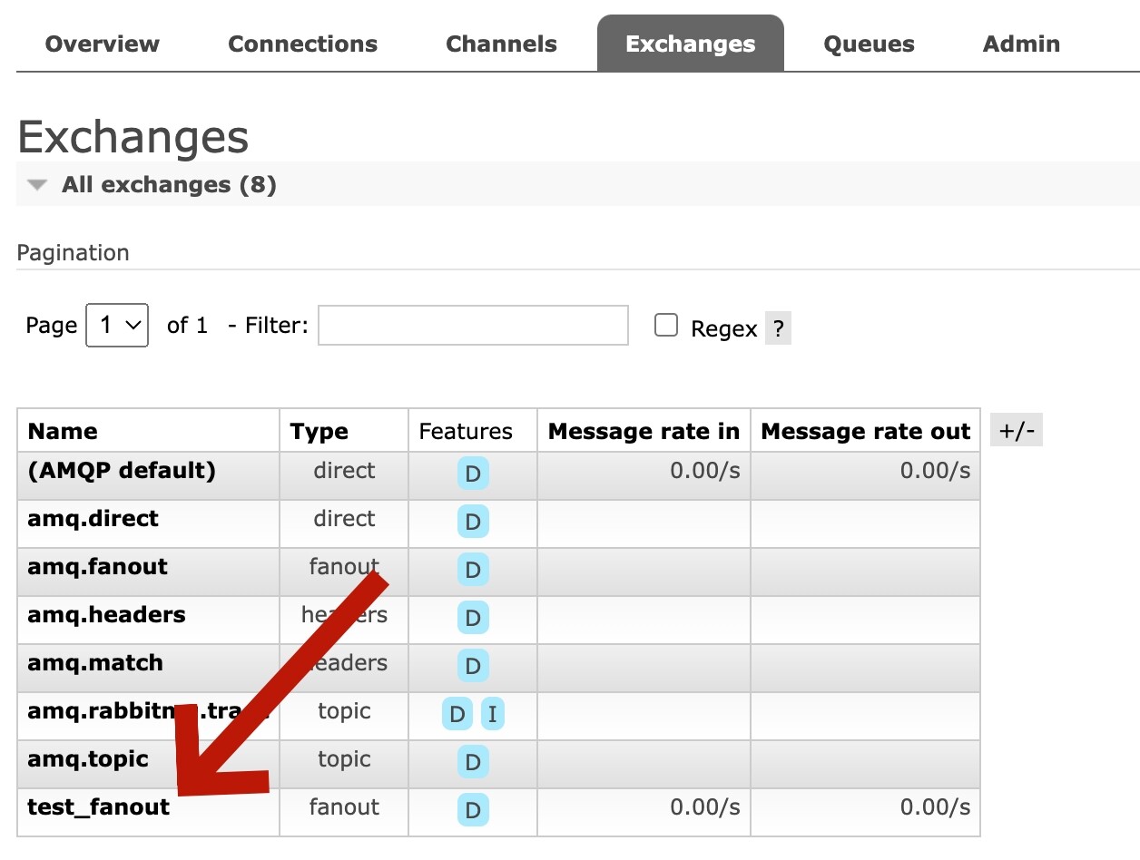1140x860 pixels.
Task: Open the test_fanout exchange link
Action: click(x=98, y=806)
